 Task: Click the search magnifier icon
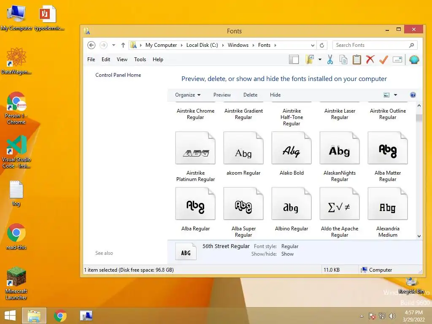[412, 45]
